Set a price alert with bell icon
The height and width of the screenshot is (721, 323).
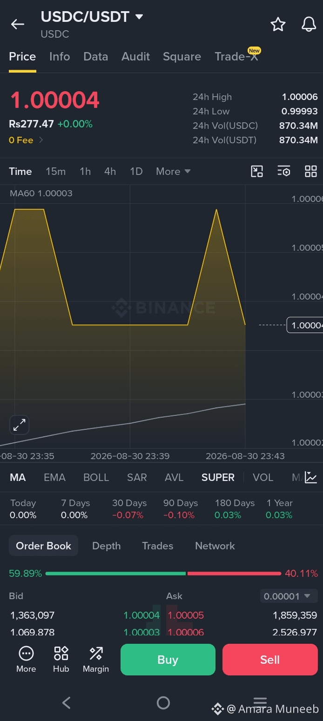coord(309,24)
